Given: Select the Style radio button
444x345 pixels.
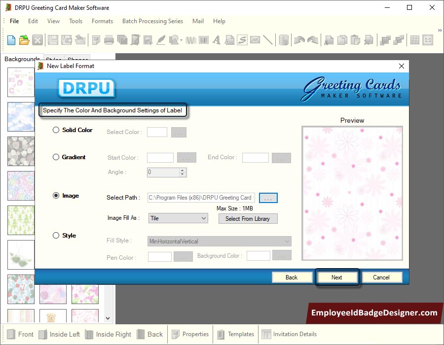Looking at the screenshot, I should pos(56,235).
